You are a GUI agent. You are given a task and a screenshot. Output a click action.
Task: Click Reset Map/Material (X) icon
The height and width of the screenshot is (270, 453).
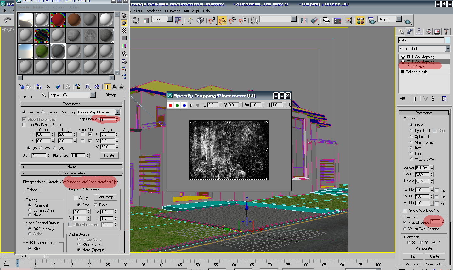tap(48, 86)
